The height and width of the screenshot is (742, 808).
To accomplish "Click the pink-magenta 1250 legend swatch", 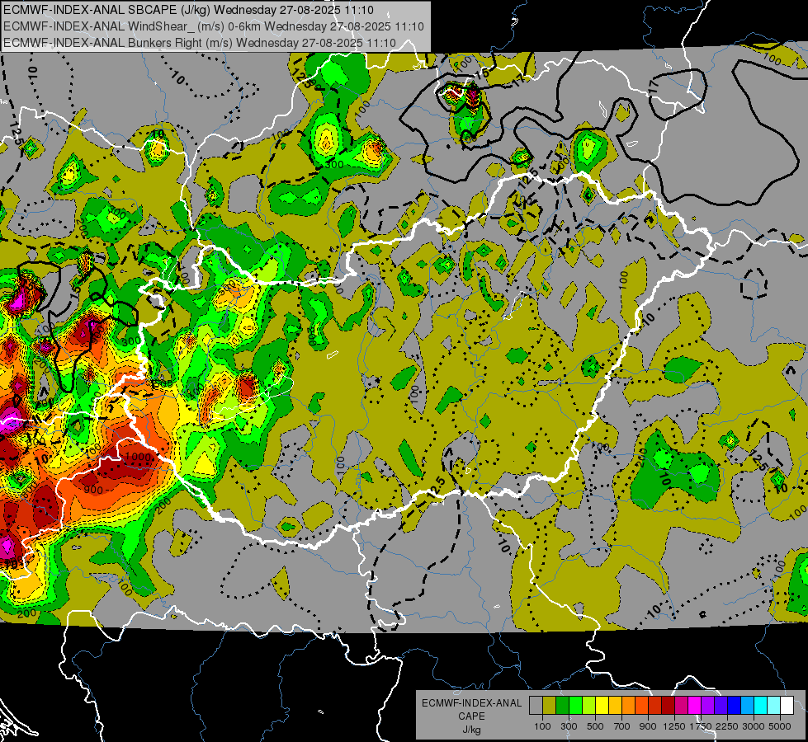I will click(681, 705).
